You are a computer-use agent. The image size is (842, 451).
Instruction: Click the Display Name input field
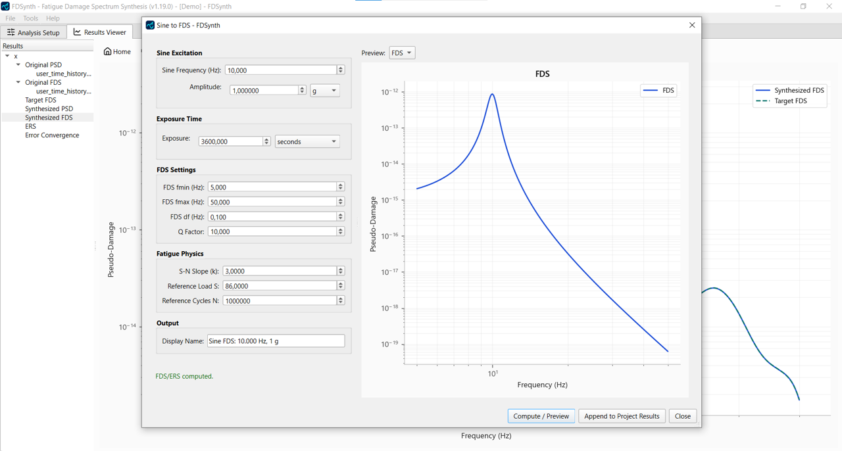coord(276,341)
